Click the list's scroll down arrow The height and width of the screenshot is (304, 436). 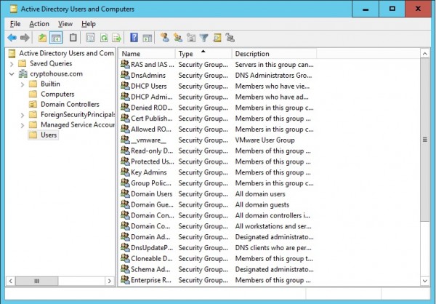[x=425, y=281]
